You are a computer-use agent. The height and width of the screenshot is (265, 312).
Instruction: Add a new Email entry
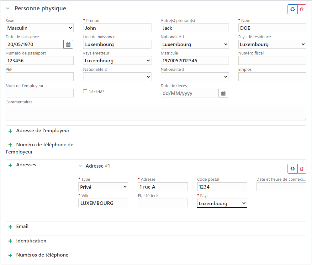(x=10, y=227)
